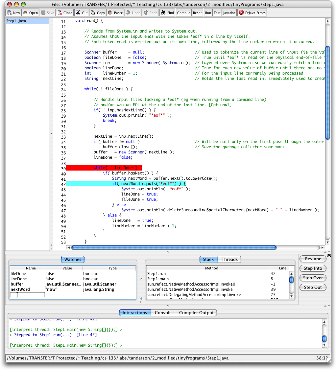This screenshot has width=336, height=370.
Task: Open the Find dialog with binoculars button
Action: point(167,13)
